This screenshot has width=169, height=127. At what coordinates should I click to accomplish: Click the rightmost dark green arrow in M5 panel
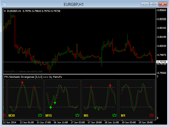98,109
